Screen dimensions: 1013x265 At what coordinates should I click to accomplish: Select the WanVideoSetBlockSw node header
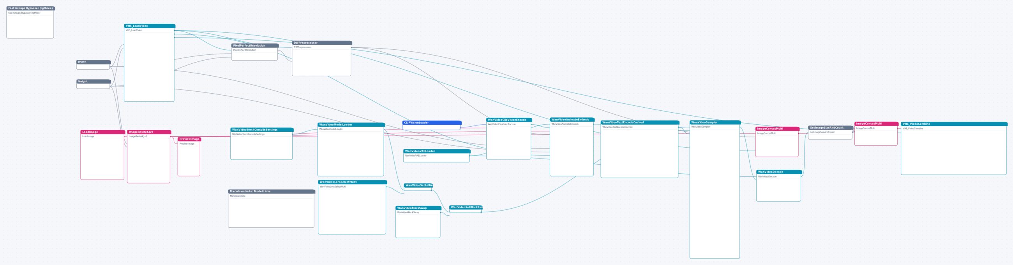tap(466, 207)
